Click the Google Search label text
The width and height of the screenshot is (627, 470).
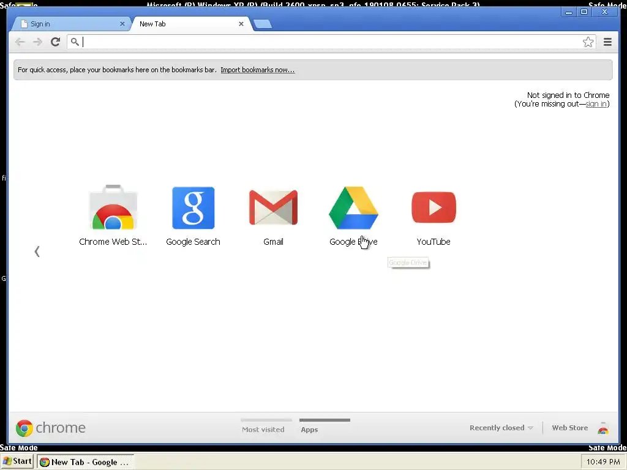coord(193,242)
